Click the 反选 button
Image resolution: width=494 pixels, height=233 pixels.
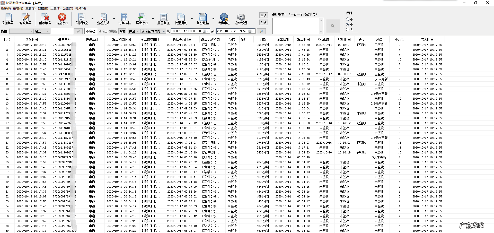(263, 23)
